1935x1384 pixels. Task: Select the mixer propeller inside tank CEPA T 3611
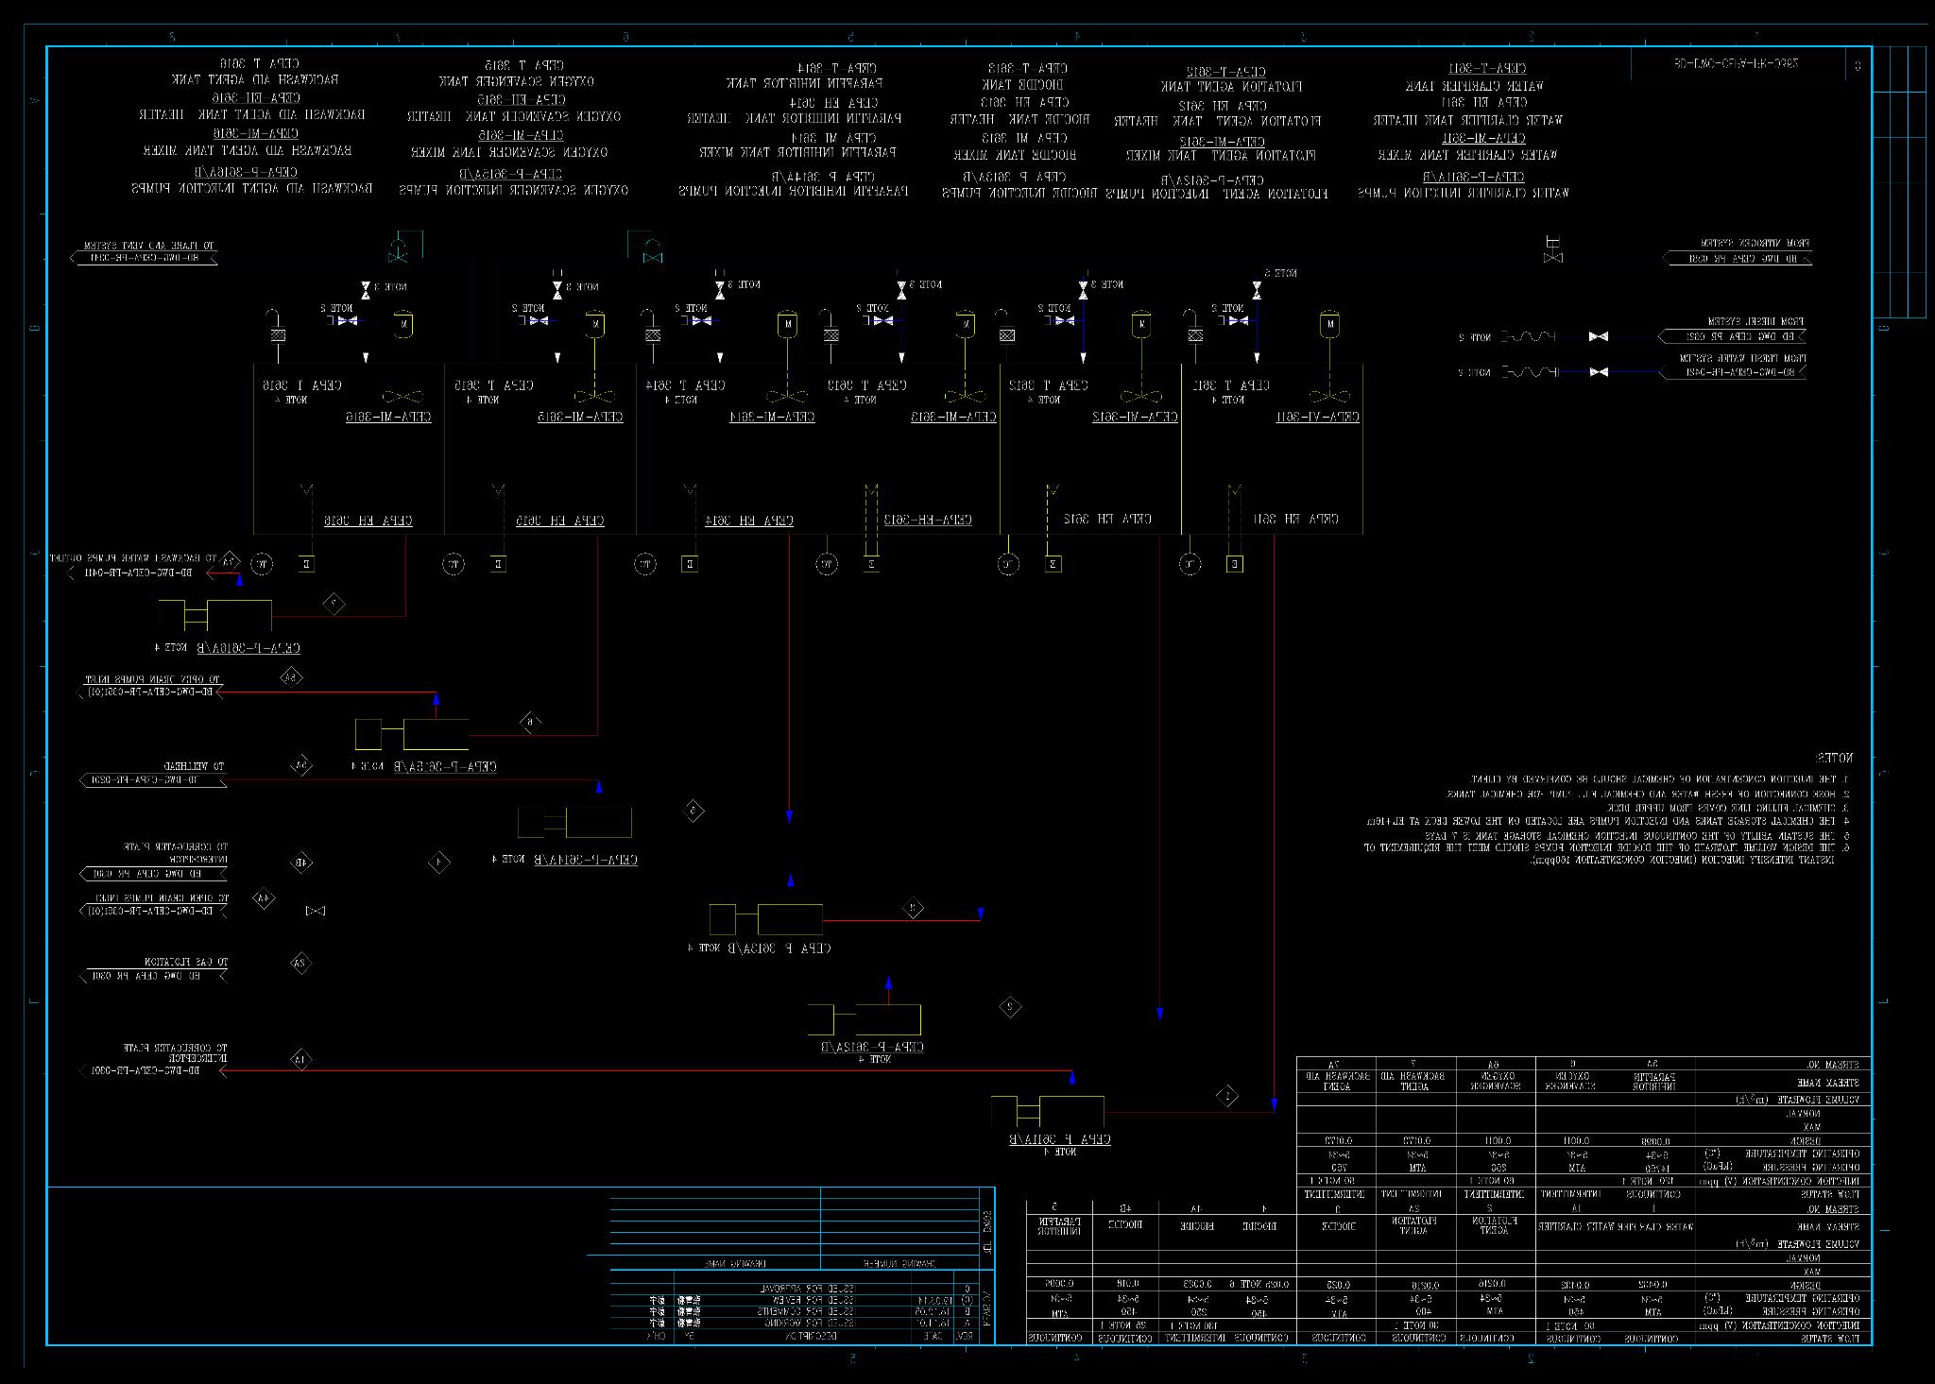1330,398
